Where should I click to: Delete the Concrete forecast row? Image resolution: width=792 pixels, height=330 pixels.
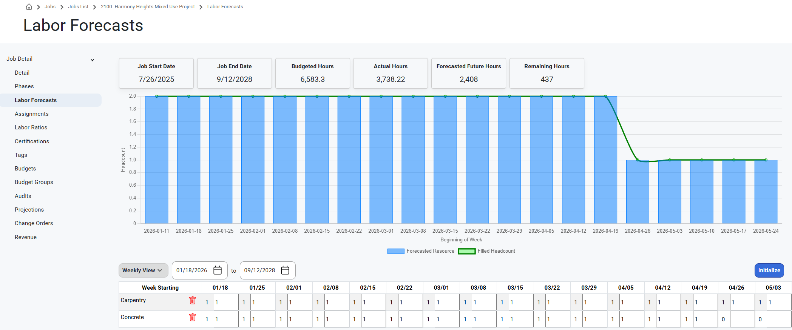click(193, 317)
